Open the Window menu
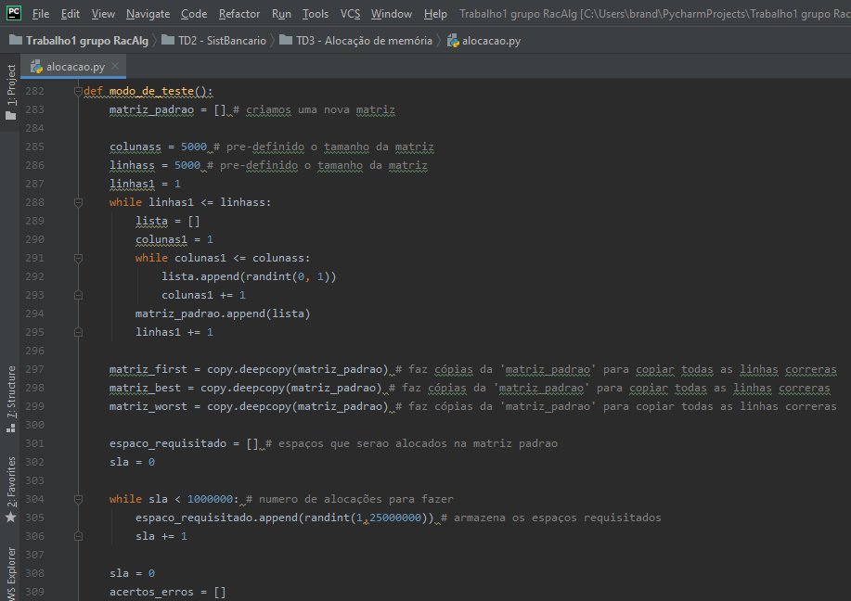 tap(392, 14)
